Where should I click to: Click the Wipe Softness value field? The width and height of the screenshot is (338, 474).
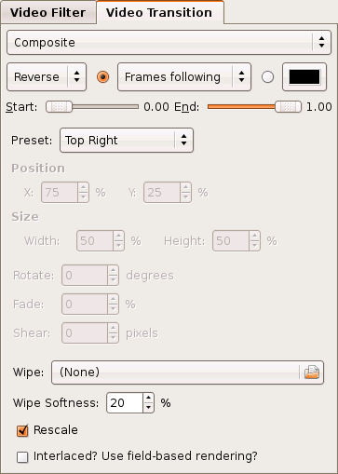(125, 403)
